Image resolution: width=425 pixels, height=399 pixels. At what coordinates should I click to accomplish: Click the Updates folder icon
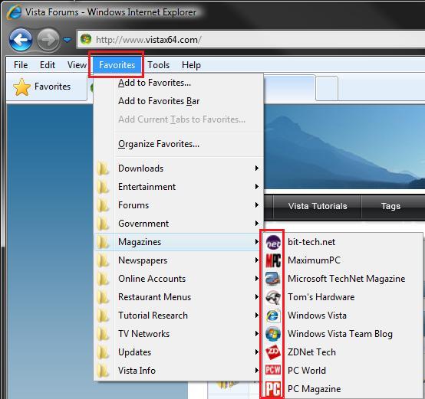point(103,352)
